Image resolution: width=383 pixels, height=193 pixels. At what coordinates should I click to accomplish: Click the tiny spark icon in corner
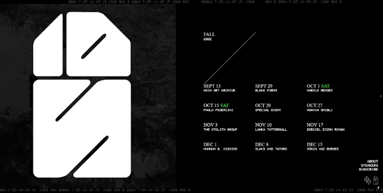pyautogui.click(x=378, y=188)
